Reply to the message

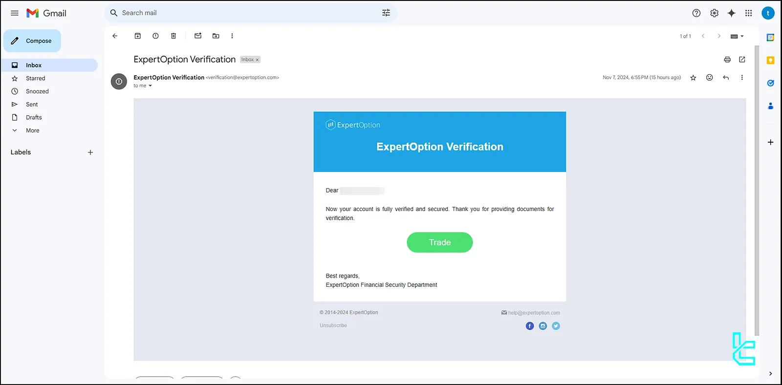point(726,78)
